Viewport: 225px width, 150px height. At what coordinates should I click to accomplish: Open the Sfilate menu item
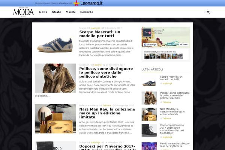pyautogui.click(x=57, y=12)
